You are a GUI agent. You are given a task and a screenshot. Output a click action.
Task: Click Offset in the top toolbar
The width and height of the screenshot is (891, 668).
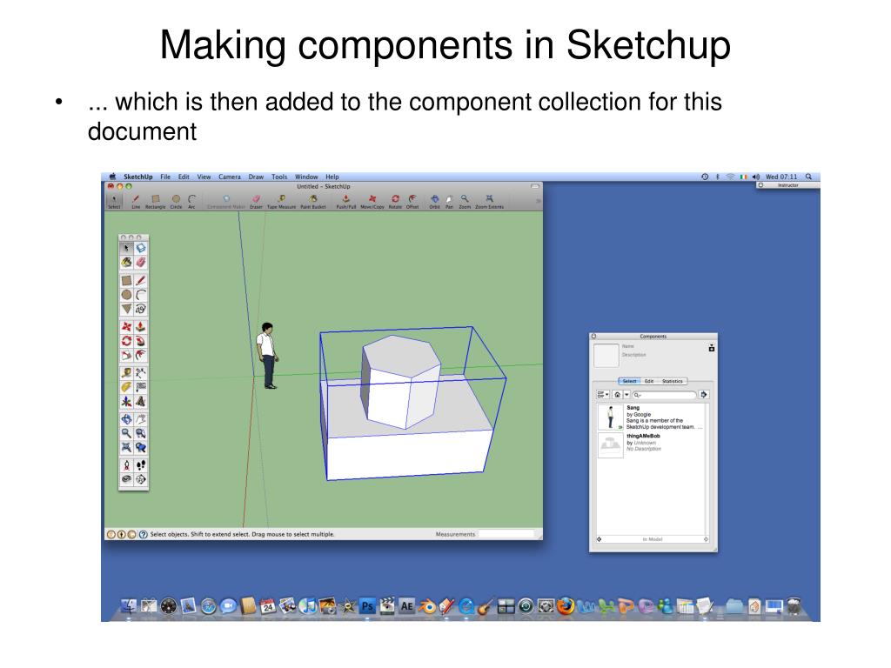point(412,201)
